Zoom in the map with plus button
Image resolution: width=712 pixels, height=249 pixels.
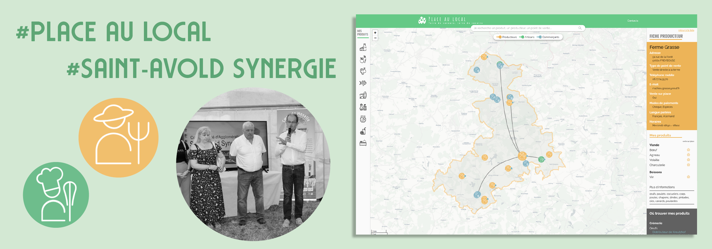(375, 33)
